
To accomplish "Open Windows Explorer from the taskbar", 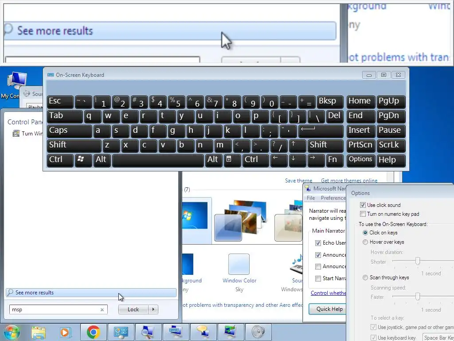I will pyautogui.click(x=39, y=332).
